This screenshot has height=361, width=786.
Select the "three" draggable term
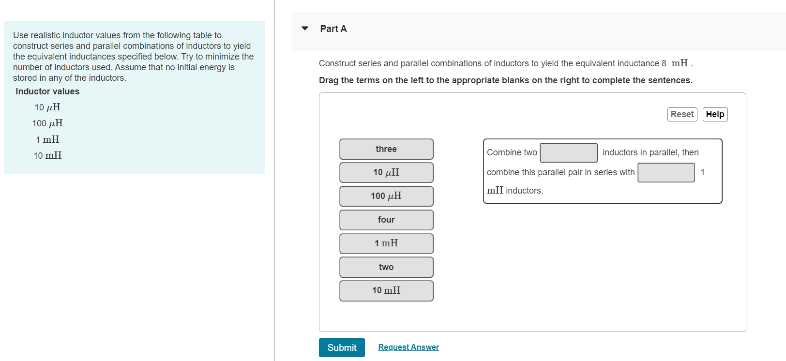click(386, 149)
